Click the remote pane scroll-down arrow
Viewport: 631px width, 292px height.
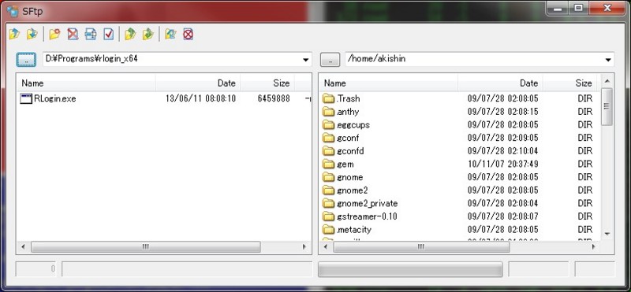tap(607, 234)
